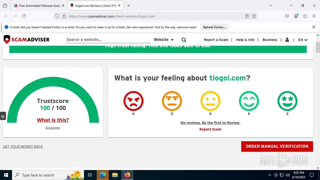Viewport: 320px width, 180px height.
Task: Open the Business menu item
Action: pos(270,40)
